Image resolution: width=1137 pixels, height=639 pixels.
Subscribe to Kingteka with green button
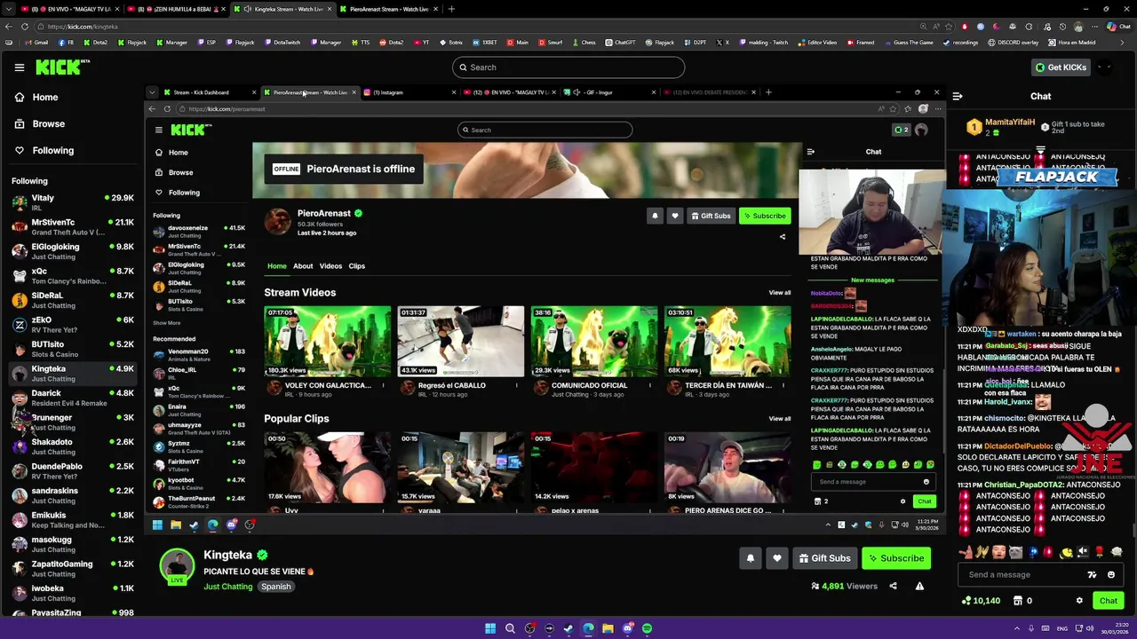click(x=895, y=558)
